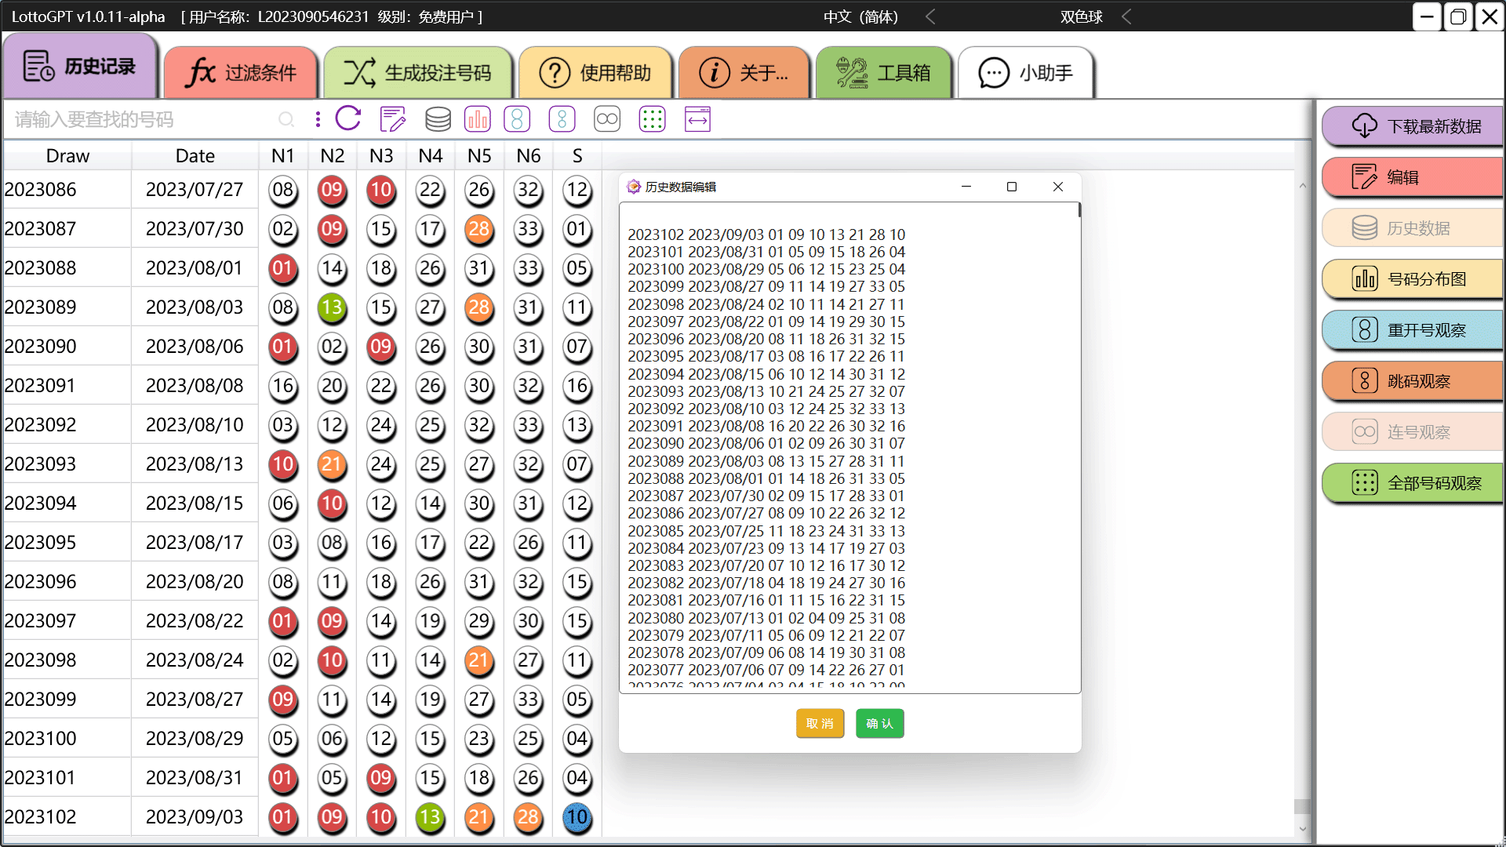Open 号码分布图 chart view
The width and height of the screenshot is (1506, 847).
click(x=1413, y=279)
